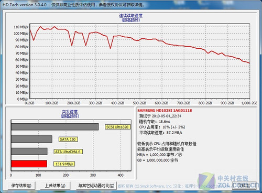Click the SAMSUNG HD103SI drive name text

[x=165, y=111]
